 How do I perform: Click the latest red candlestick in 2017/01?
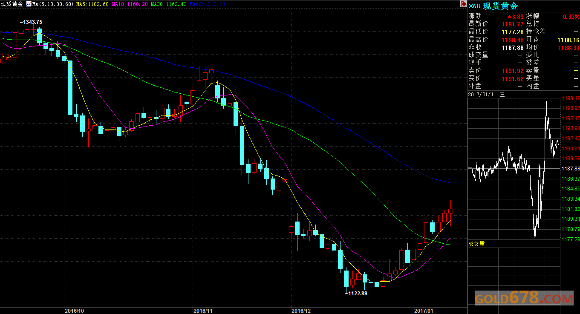(451, 211)
